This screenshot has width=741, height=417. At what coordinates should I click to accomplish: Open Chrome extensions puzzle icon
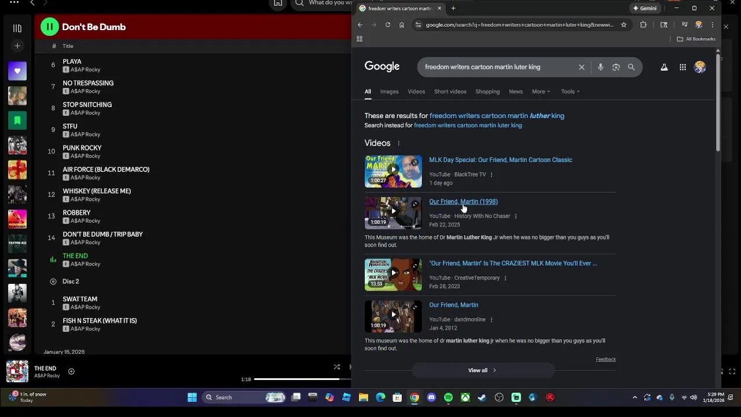pos(643,25)
